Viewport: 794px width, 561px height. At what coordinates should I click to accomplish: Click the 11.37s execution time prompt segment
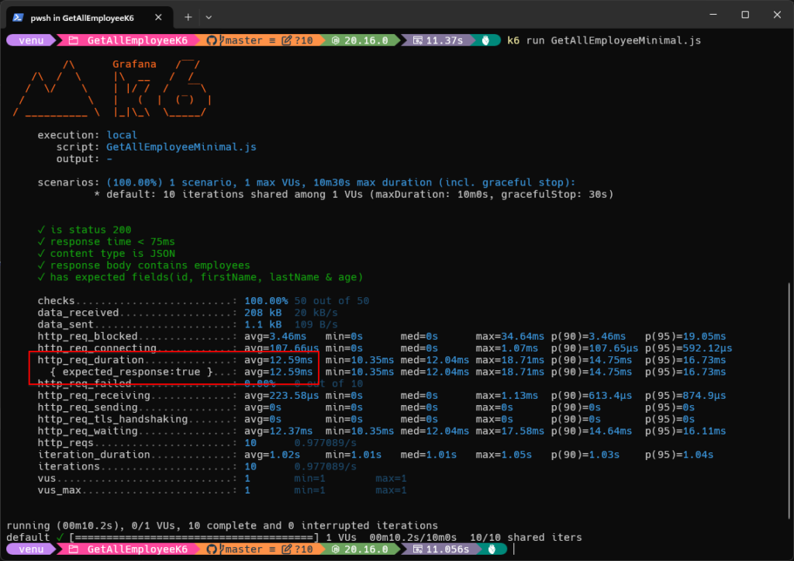click(439, 40)
